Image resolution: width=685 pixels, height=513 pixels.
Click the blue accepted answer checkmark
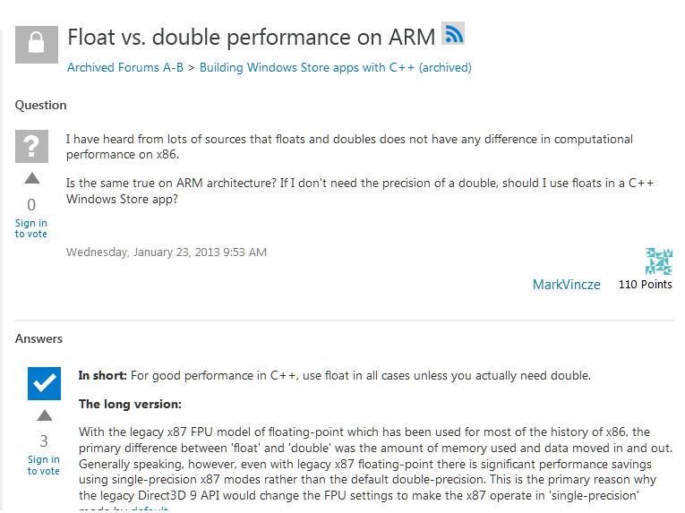point(44,384)
